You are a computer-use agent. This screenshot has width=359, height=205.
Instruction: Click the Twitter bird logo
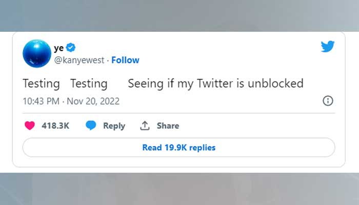328,47
